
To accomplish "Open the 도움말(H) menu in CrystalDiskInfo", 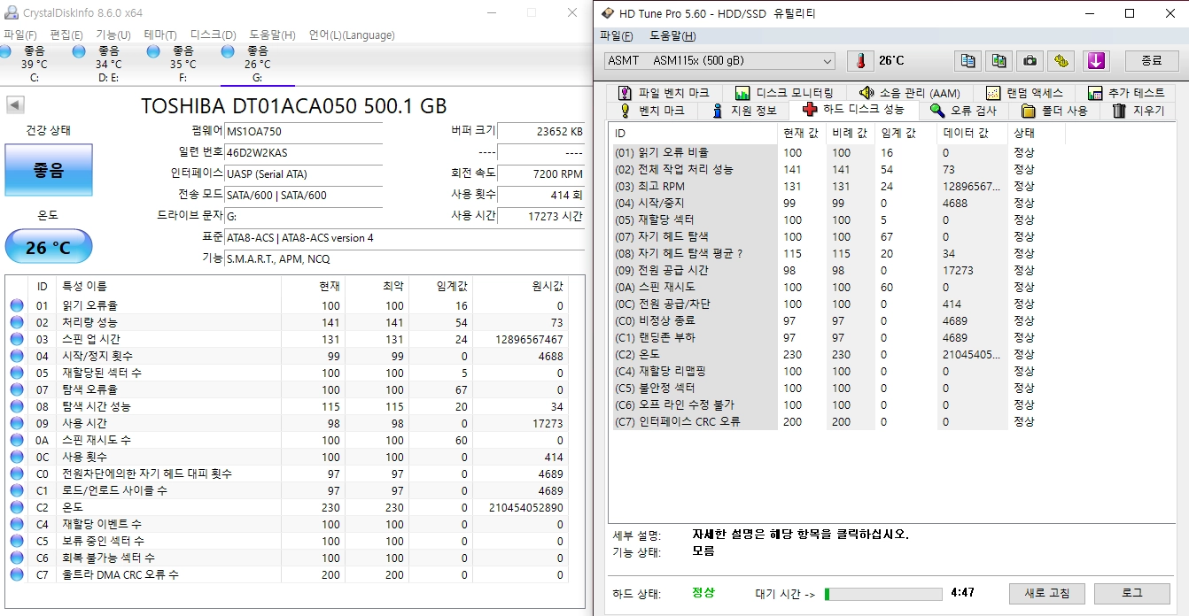I will 272,35.
